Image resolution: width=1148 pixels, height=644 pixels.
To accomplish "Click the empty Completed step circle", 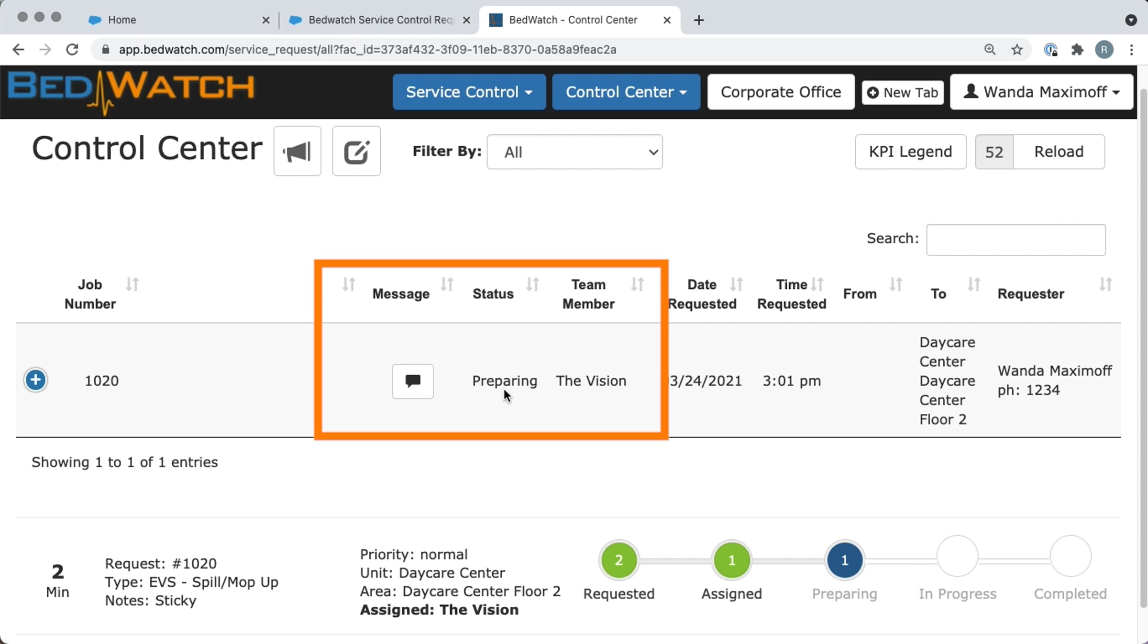I will click(x=1071, y=556).
